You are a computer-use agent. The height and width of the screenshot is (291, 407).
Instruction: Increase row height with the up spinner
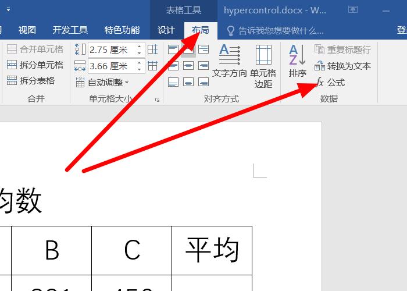pyautogui.click(x=140, y=46)
